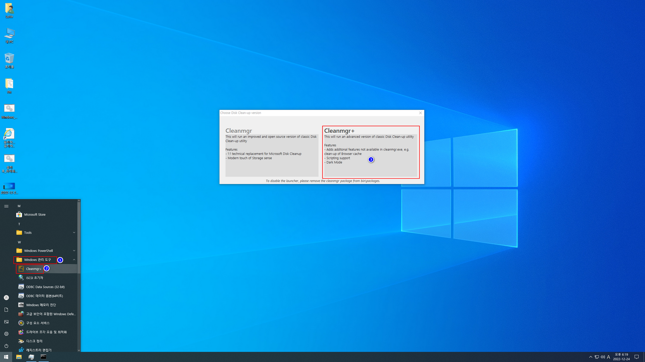Open File Explorer from the taskbar

(19, 357)
